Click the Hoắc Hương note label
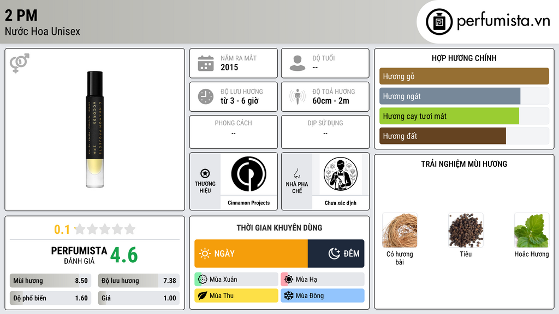The width and height of the screenshot is (559, 314). tap(532, 254)
